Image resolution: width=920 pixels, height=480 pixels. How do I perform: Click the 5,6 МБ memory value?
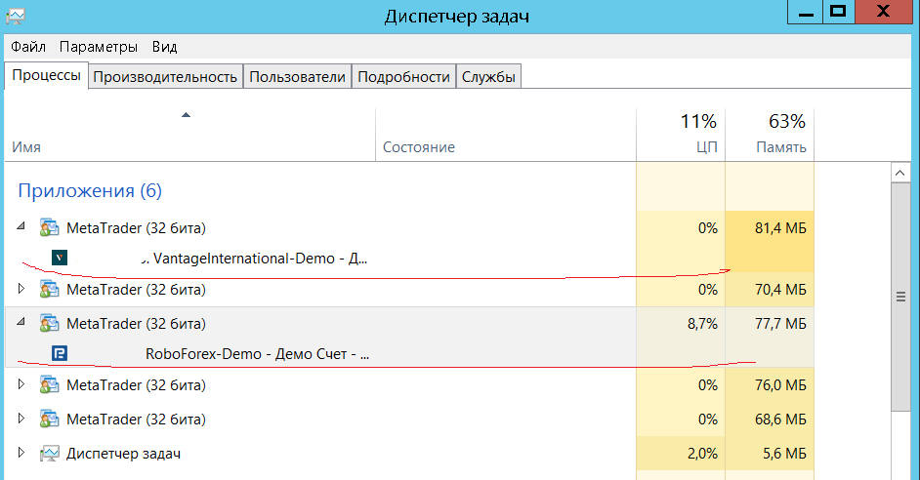coord(784,453)
